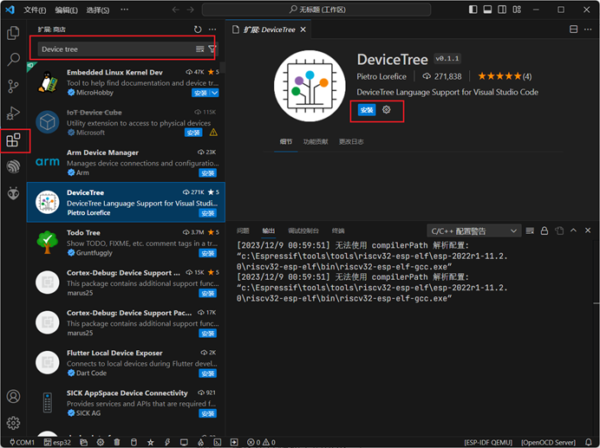Change the esp32 device target in status bar
This screenshot has height=448, width=600.
click(x=57, y=442)
